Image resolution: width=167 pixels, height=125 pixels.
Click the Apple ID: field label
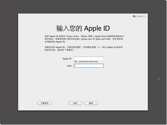pos(67,59)
